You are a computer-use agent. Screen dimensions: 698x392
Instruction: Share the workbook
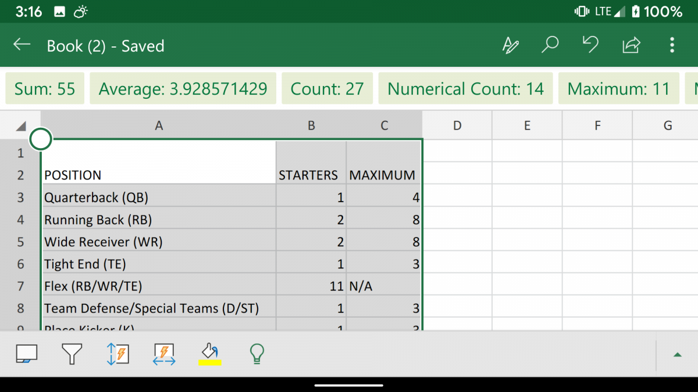(x=631, y=45)
